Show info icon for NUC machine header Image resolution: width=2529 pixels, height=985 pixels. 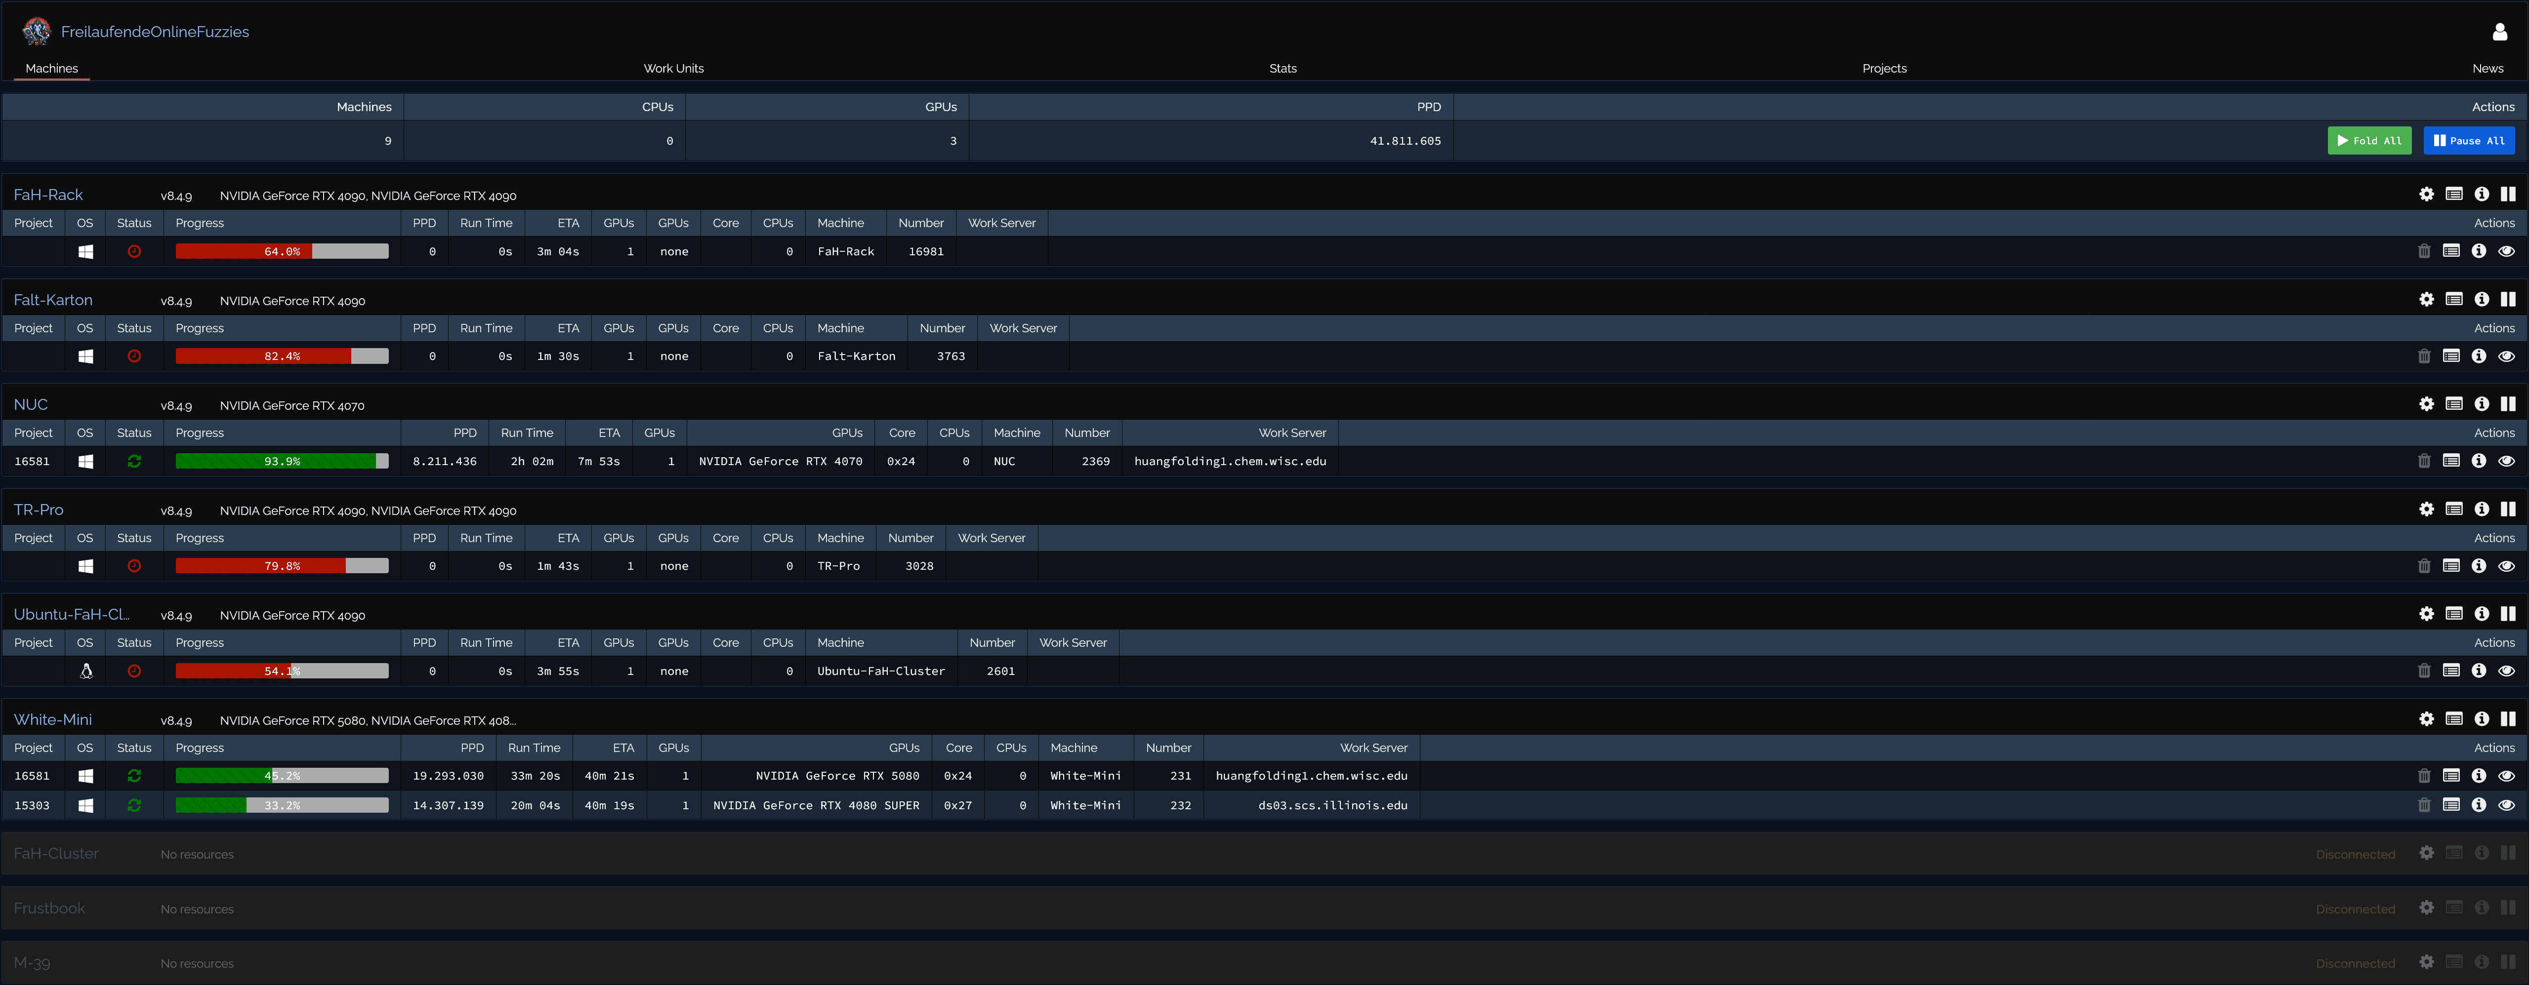2481,404
